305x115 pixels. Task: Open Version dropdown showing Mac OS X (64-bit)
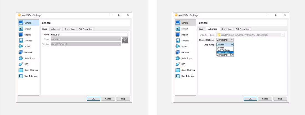pos(86,44)
